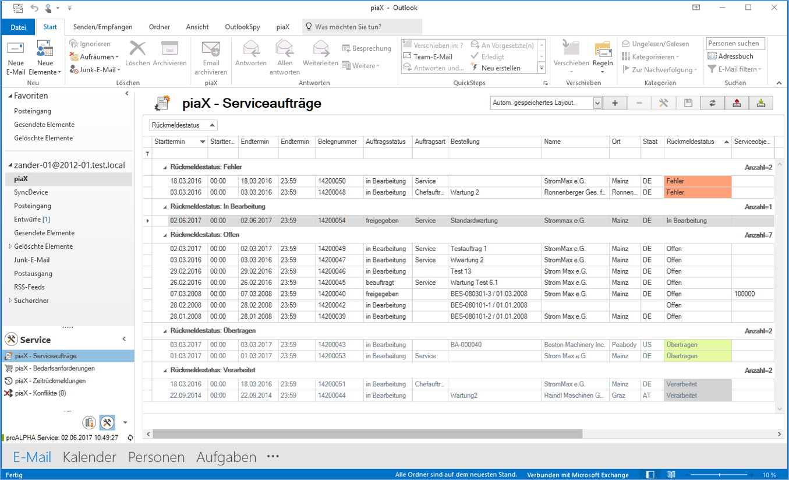The height and width of the screenshot is (480, 789).
Task: Click the refresh sync arrows icon in the layout toolbar
Action: click(x=712, y=103)
